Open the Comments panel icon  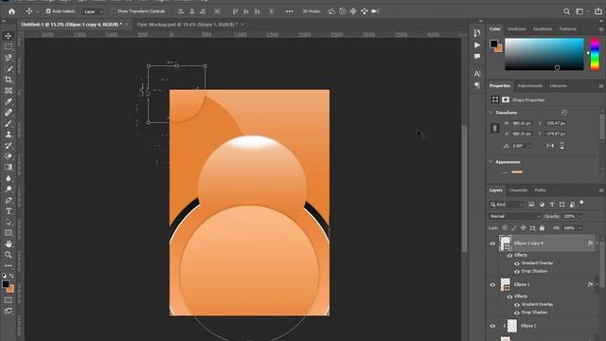pyautogui.click(x=477, y=57)
